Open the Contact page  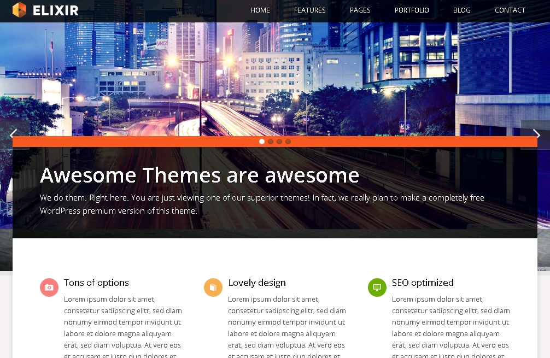coord(510,10)
